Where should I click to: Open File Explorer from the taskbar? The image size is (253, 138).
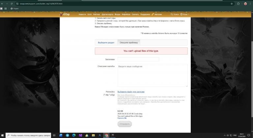pos(93,135)
